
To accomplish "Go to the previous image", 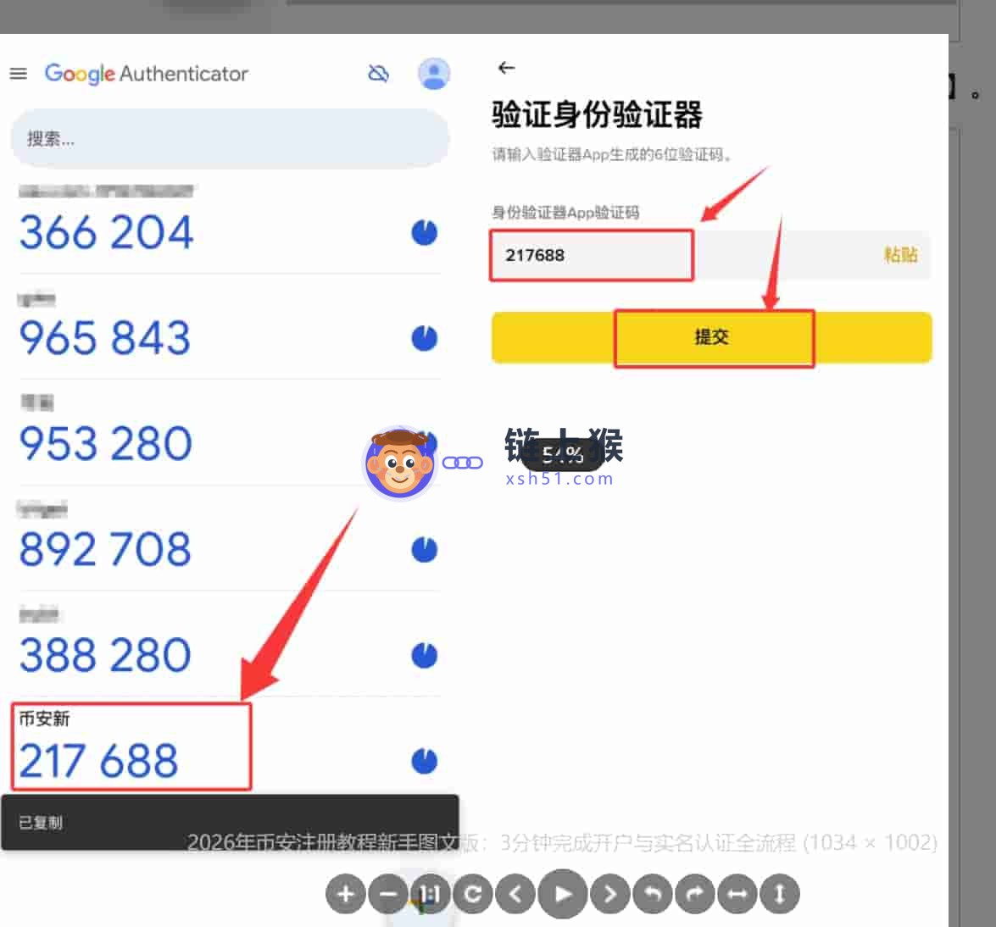I will [515, 894].
